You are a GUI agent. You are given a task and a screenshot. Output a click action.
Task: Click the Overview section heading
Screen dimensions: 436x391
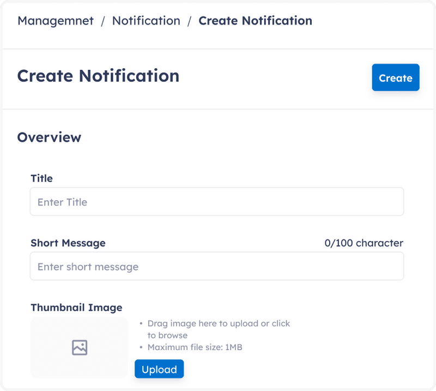coord(49,137)
